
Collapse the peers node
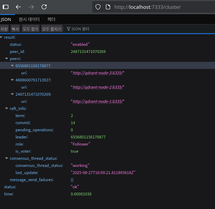[7, 59]
